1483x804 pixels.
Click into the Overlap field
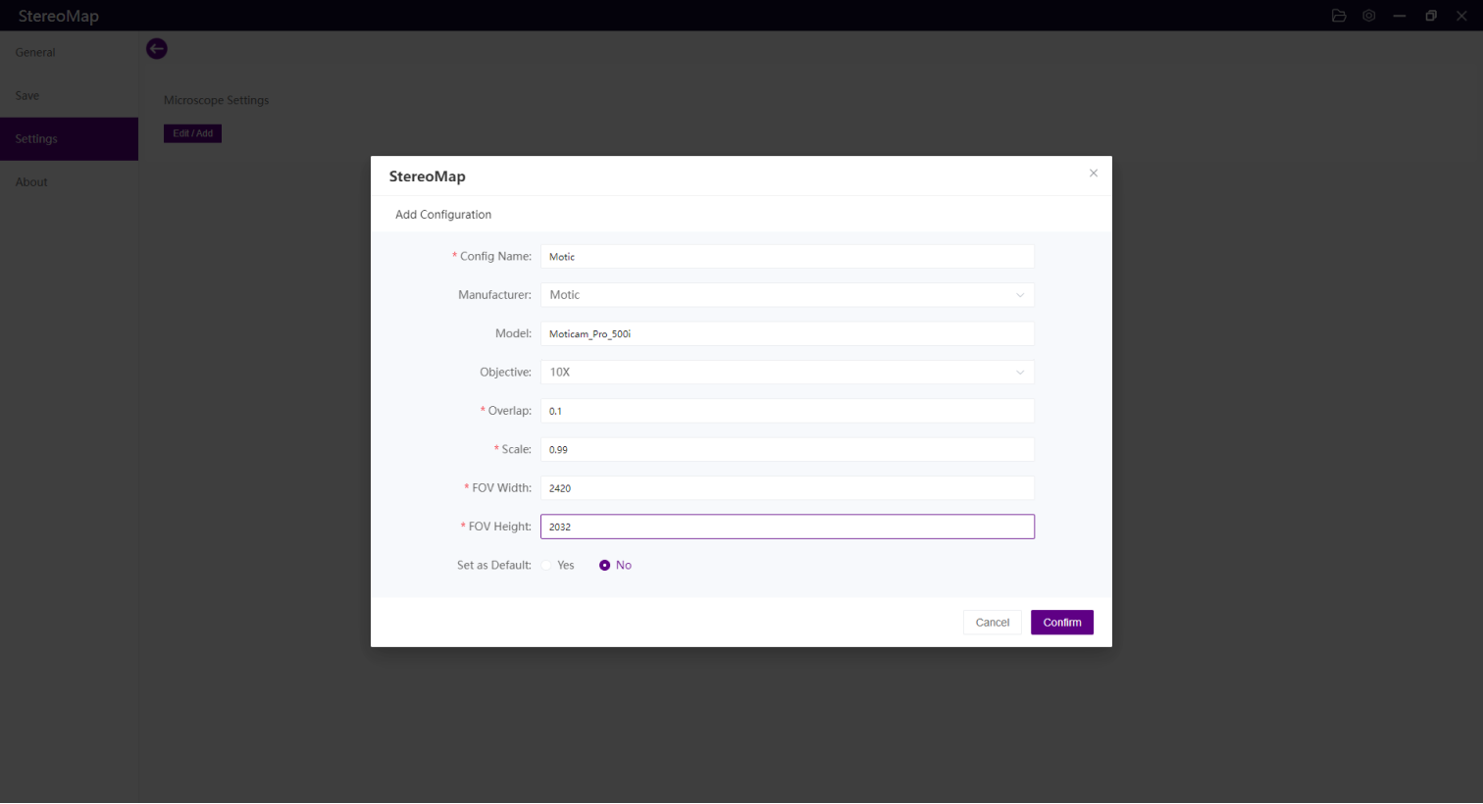click(787, 411)
